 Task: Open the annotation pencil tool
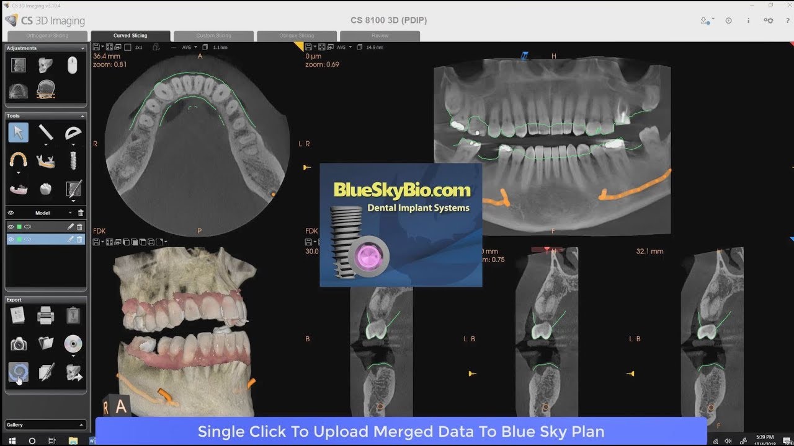click(73, 188)
